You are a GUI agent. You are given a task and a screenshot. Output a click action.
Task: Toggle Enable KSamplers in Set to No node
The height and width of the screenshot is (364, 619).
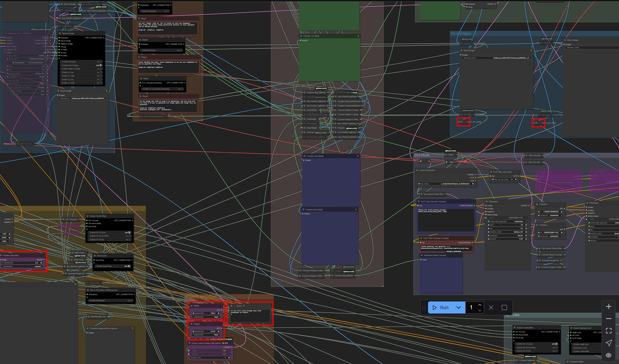coord(111,300)
